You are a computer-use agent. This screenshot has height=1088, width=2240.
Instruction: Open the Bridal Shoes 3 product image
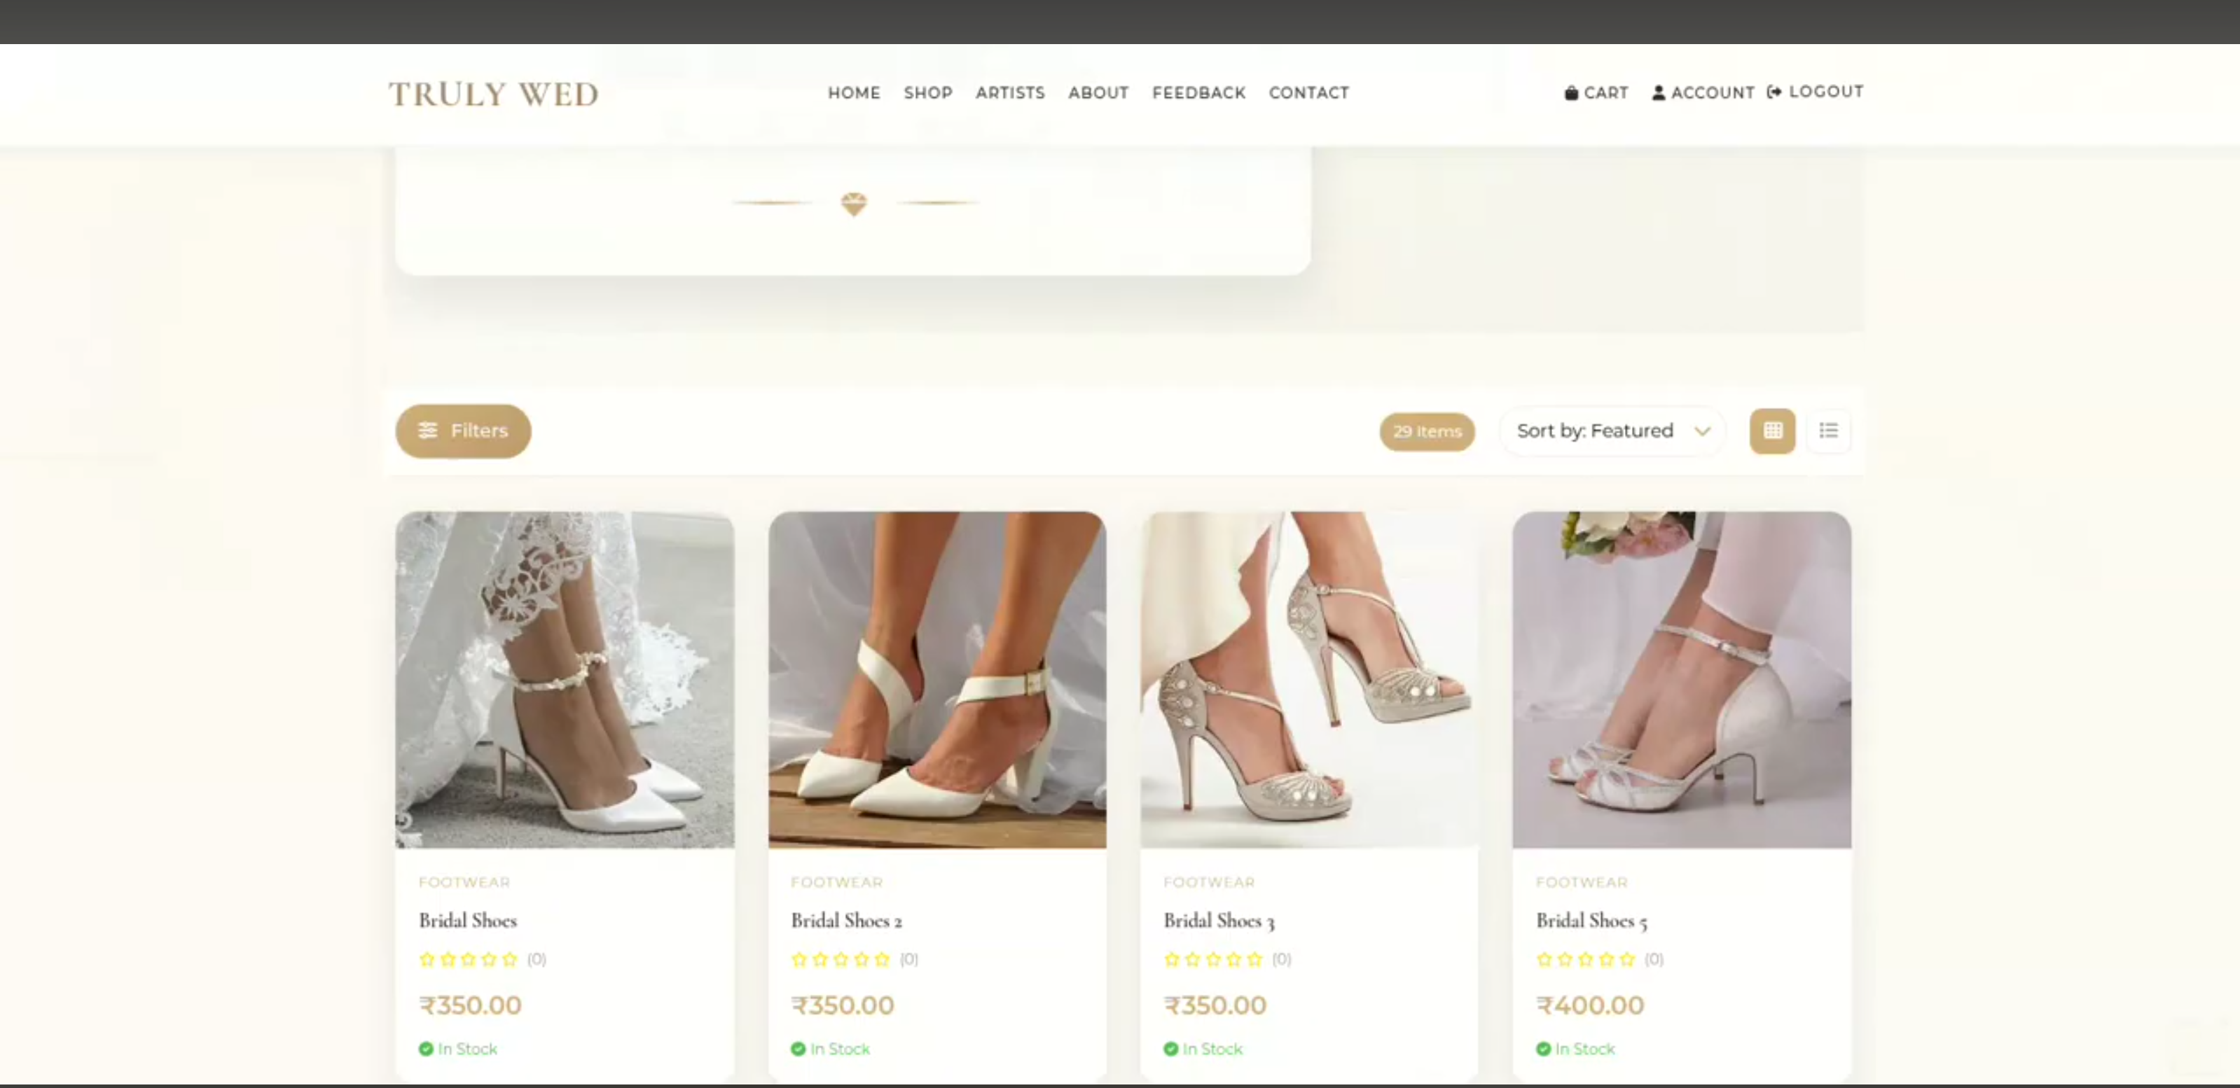(1310, 680)
